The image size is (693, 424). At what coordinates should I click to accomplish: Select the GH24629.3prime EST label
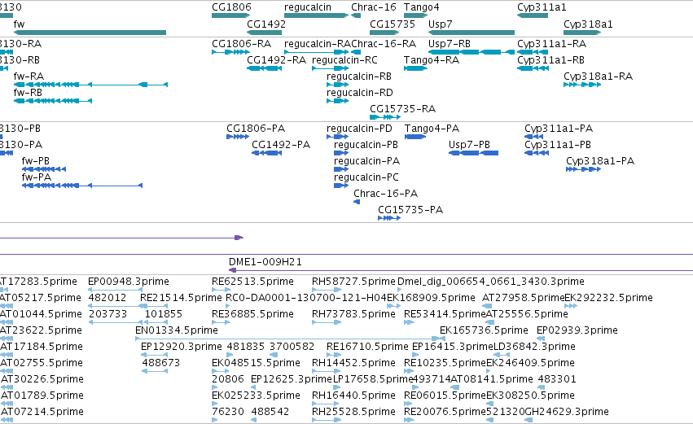[x=567, y=412]
